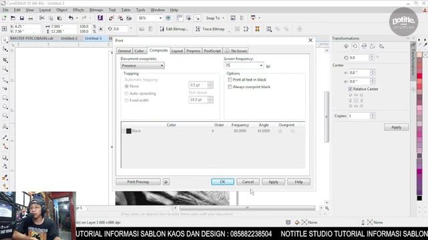Click Trace Bitmap in property bar
The width and height of the screenshot is (428, 240).
[210, 29]
